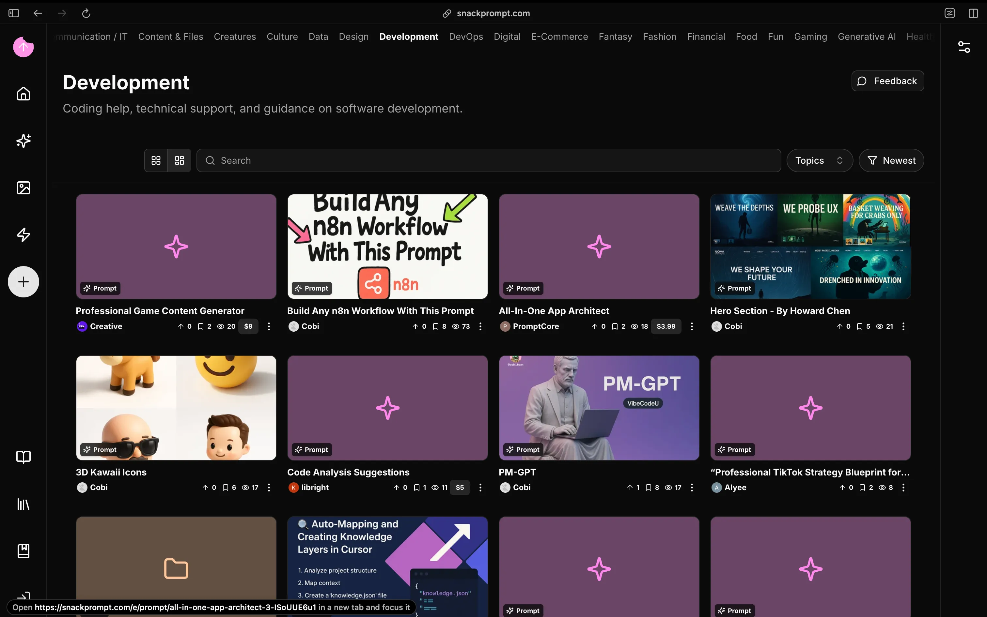
Task: Switch to the large grid view
Action: pos(156,160)
